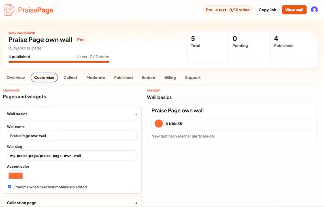Viewport: 324px width, 207px height.
Task: Switch to the Embed tab
Action: tap(148, 78)
